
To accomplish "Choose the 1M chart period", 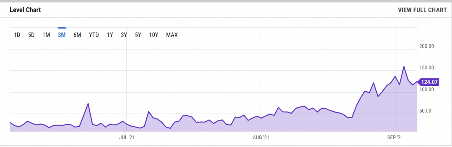I will click(46, 35).
